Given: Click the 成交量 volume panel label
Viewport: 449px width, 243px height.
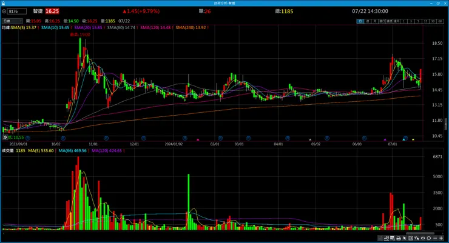Looking at the screenshot, I should pyautogui.click(x=8, y=151).
